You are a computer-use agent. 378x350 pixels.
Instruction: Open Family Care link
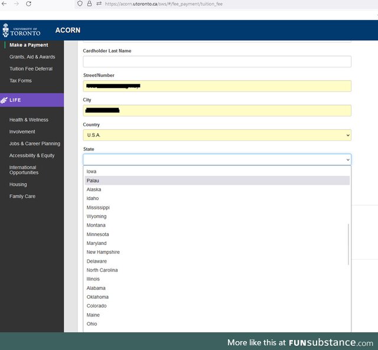coord(22,197)
